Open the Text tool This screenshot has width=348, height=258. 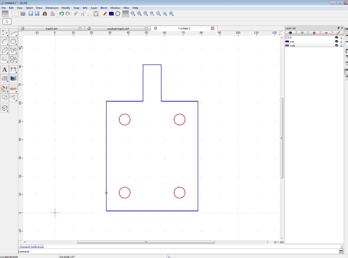(x=5, y=70)
